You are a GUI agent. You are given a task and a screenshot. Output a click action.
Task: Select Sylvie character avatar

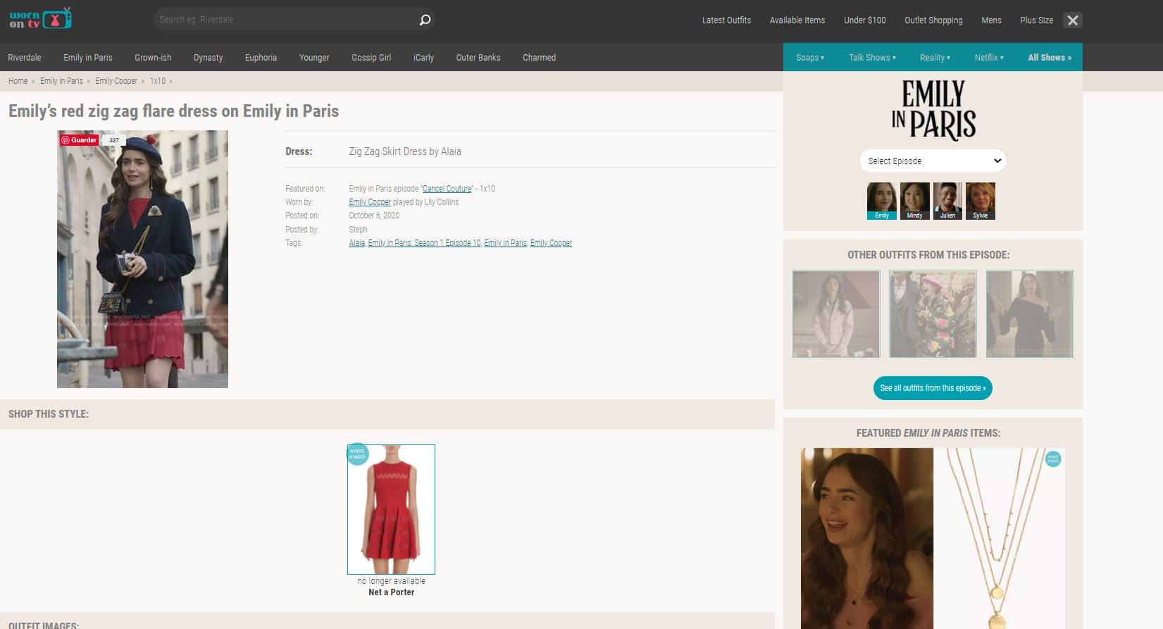click(981, 201)
